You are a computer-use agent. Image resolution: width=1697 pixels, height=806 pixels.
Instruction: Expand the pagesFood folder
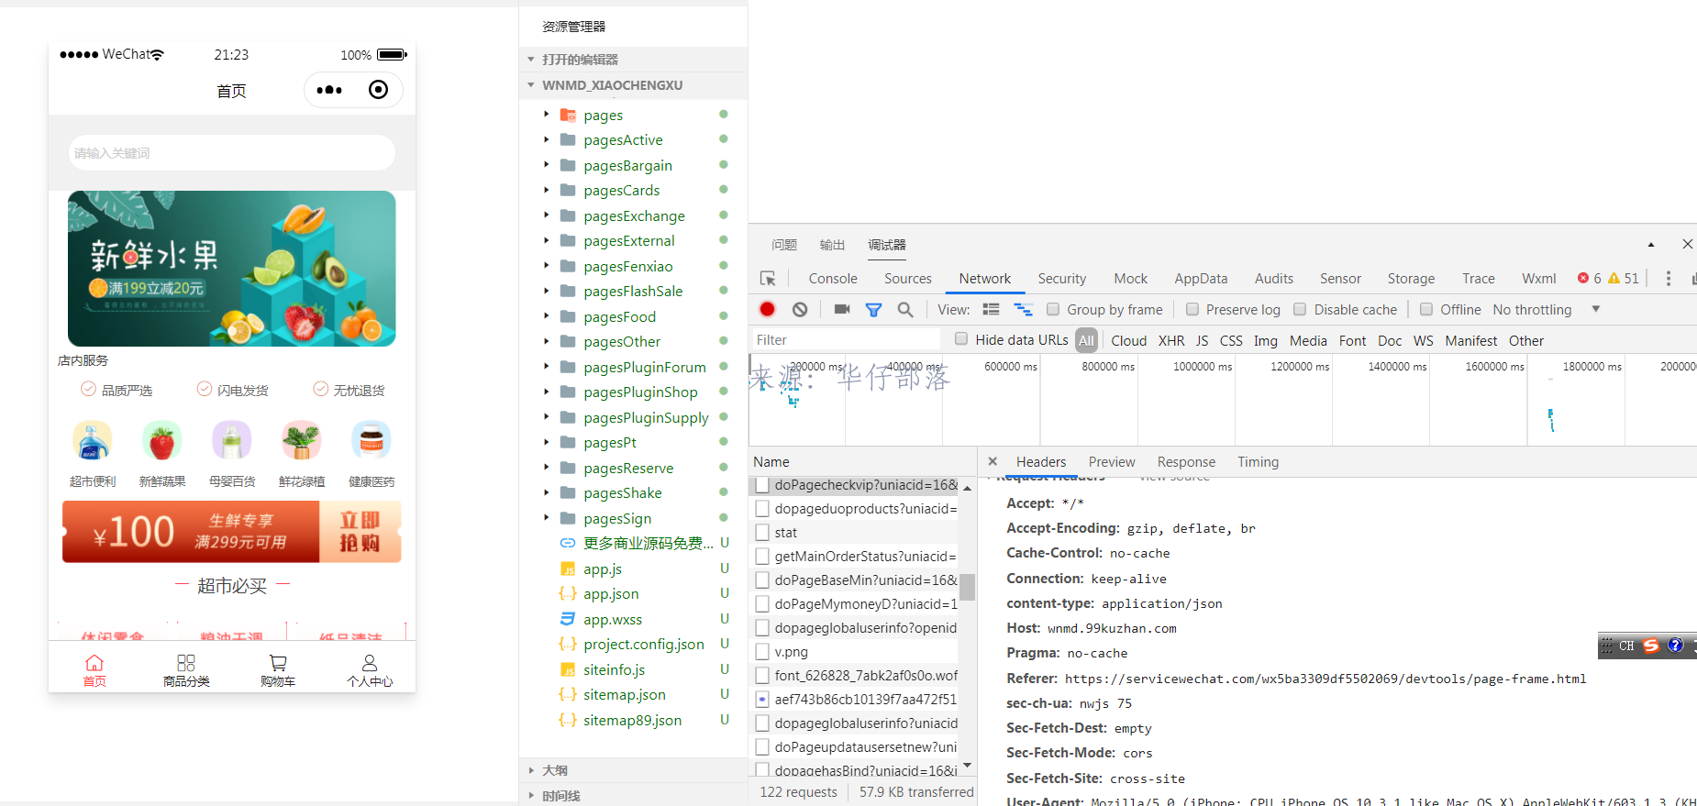pyautogui.click(x=546, y=316)
